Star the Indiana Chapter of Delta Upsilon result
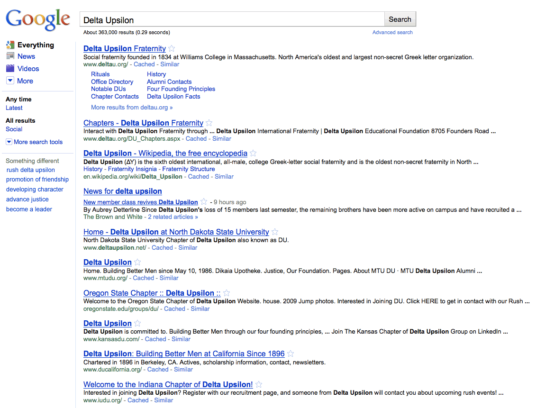 coord(259,384)
